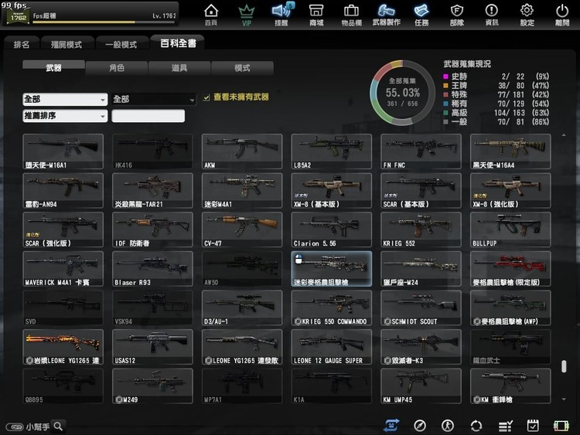The height and width of the screenshot is (435, 580).
Task: Select the red 麥格農狙擊槍 (限定版) card
Action: click(x=510, y=269)
